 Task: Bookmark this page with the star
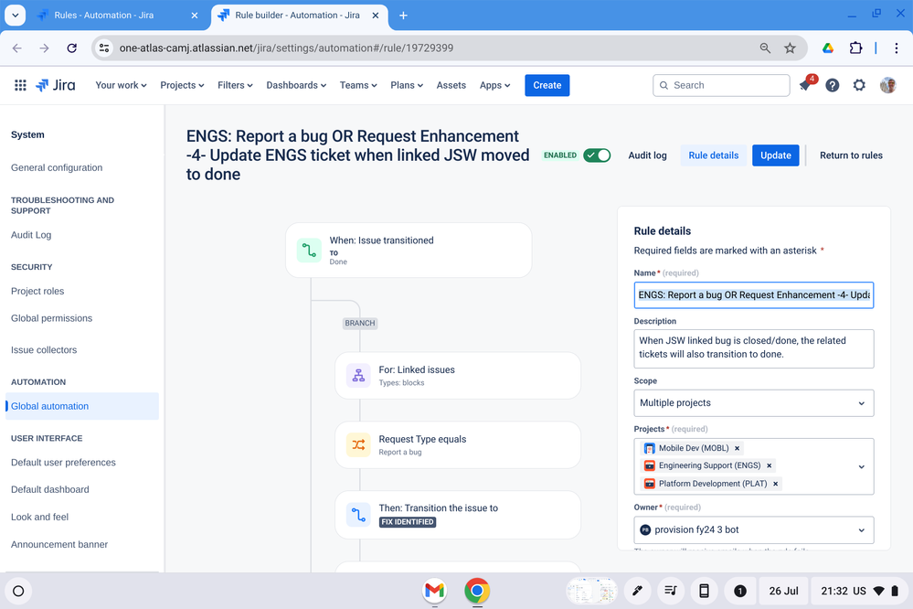790,48
